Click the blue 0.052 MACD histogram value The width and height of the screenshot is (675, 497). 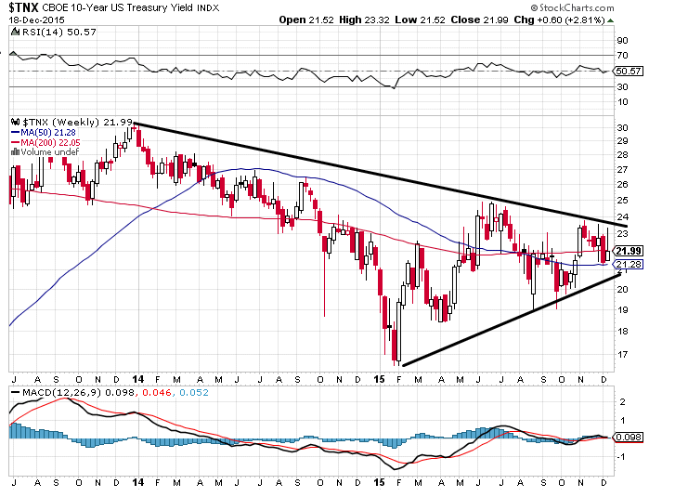pos(194,393)
